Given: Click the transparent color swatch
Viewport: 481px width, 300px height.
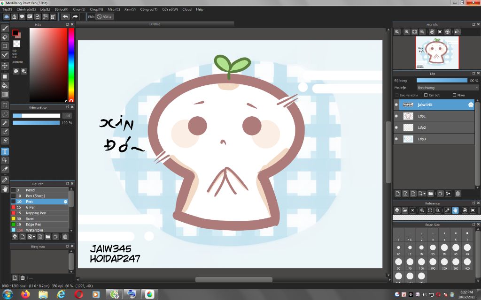Looking at the screenshot, I should (16, 44).
